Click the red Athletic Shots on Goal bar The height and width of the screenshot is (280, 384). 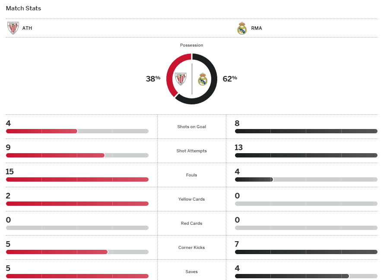coord(41,131)
